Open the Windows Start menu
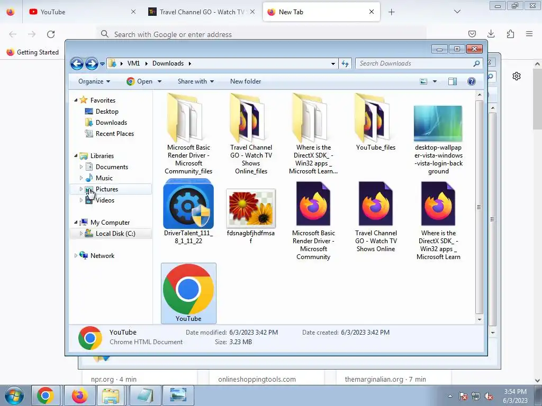The width and height of the screenshot is (542, 406). [x=14, y=396]
